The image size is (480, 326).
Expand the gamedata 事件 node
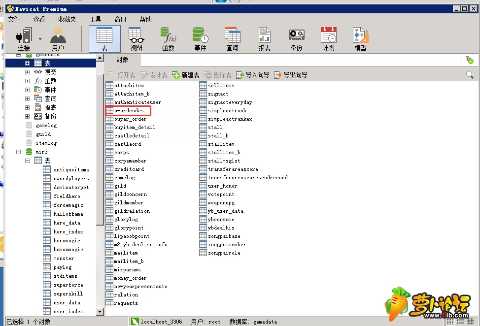tap(27, 90)
